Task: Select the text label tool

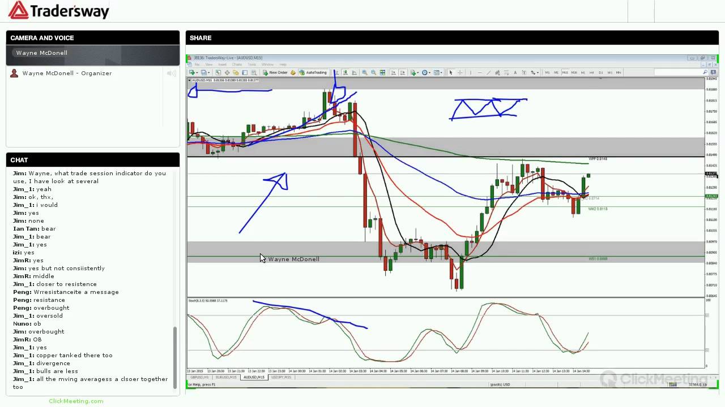Action: tap(524, 72)
